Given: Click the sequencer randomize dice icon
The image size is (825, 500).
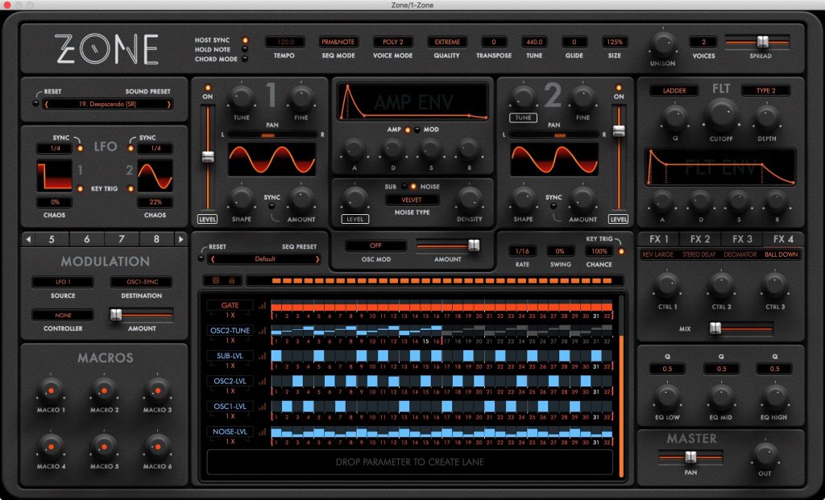Looking at the screenshot, I should pyautogui.click(x=216, y=281).
